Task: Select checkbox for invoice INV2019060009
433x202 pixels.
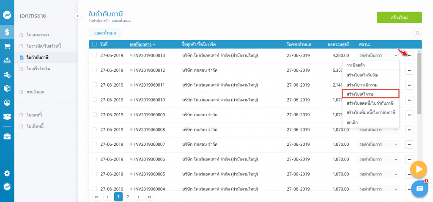Action: (95, 115)
